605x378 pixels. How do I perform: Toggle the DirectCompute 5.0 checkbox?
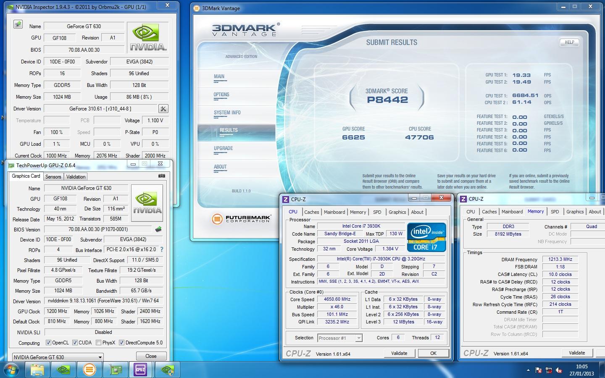[122, 343]
